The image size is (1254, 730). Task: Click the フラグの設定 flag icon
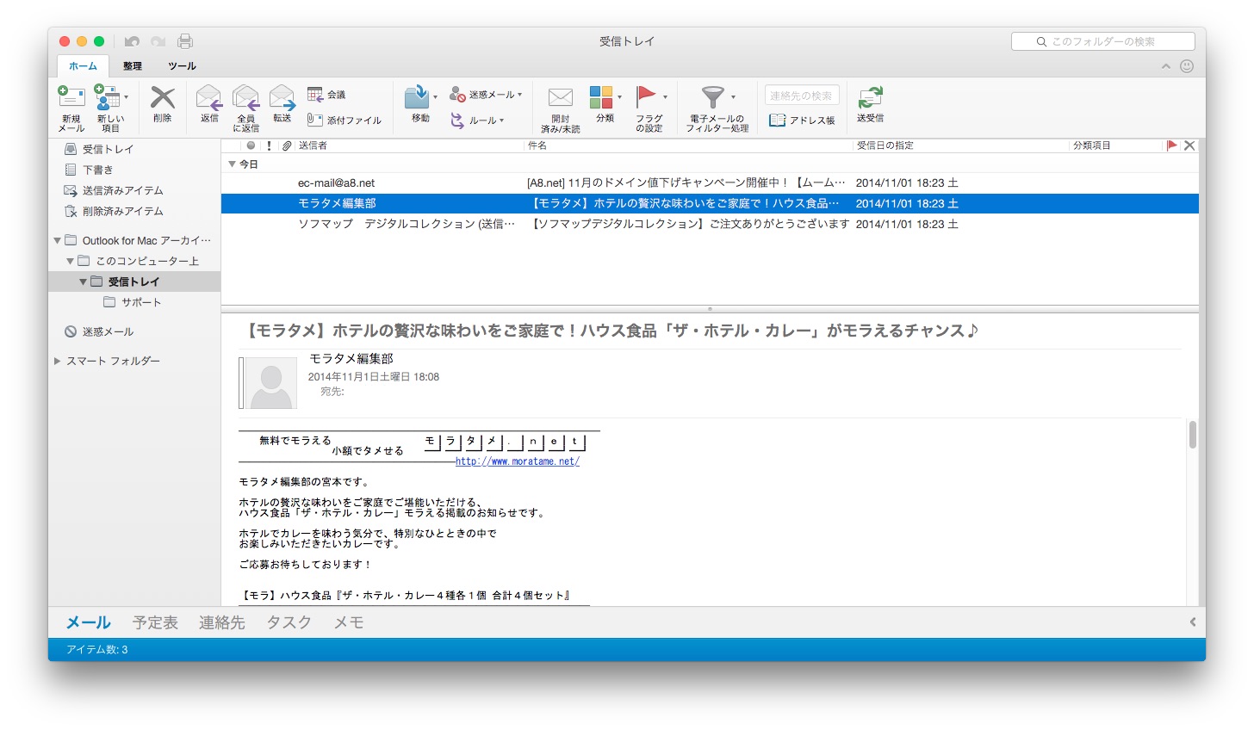(x=646, y=96)
